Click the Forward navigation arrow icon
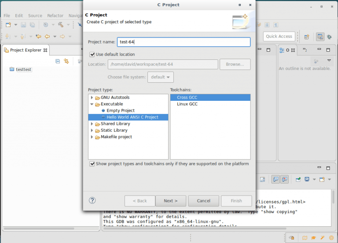Screen dimensions: 338x243 click(62, 37)
